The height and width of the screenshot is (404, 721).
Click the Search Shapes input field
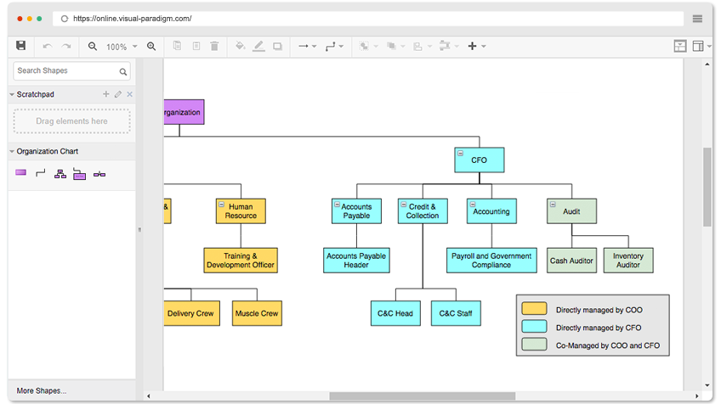[x=71, y=71]
